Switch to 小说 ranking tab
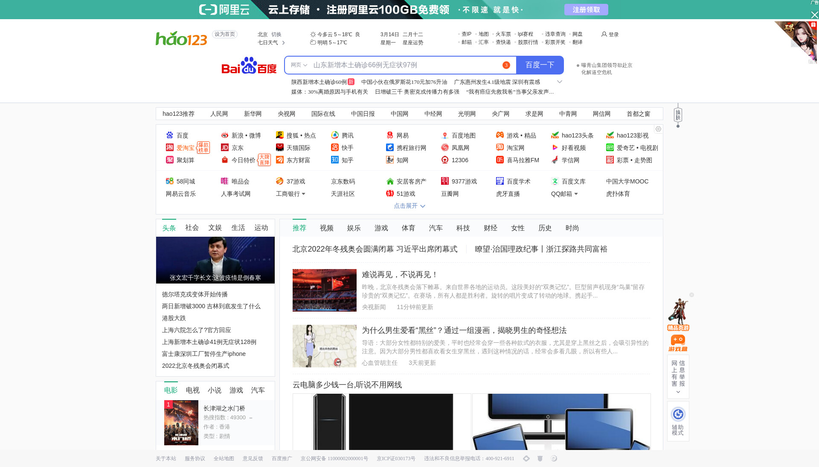This screenshot has height=467, width=819. point(215,390)
